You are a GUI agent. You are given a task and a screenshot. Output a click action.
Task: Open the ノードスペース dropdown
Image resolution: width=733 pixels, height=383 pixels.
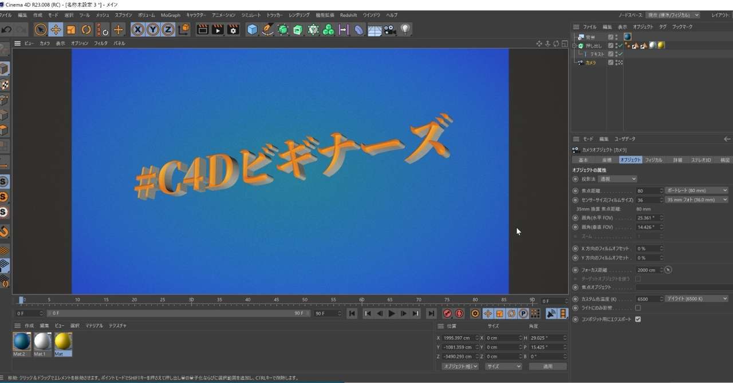point(672,15)
